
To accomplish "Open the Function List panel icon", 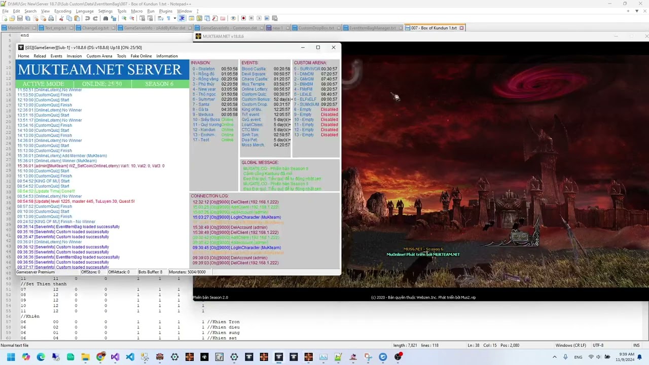I will coord(215,18).
